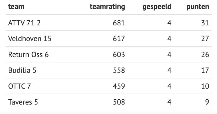Click the 'team' column header
Screen dimensions: 217x114
click(16, 7)
